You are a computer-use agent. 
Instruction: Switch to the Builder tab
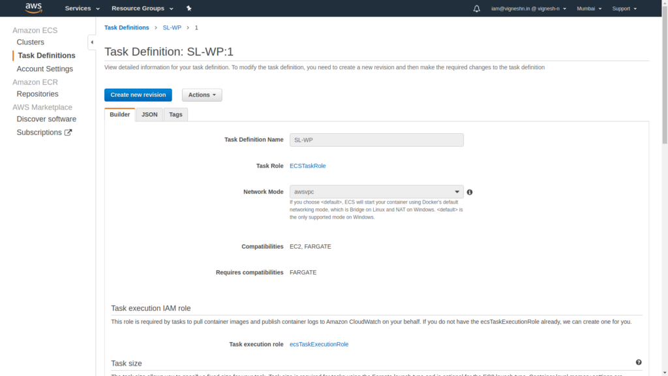point(120,114)
